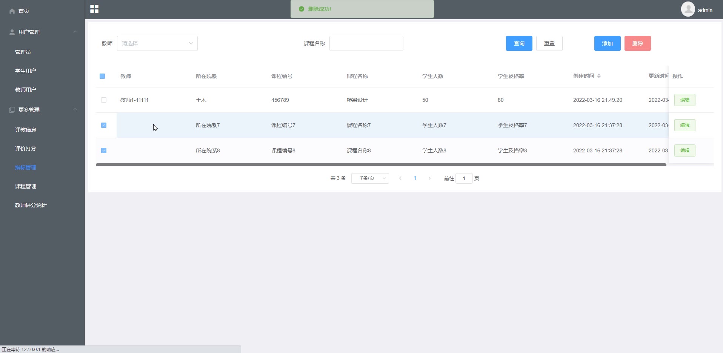Click 编辑 for 课程名称7 row
This screenshot has width=723, height=353.
tap(685, 125)
